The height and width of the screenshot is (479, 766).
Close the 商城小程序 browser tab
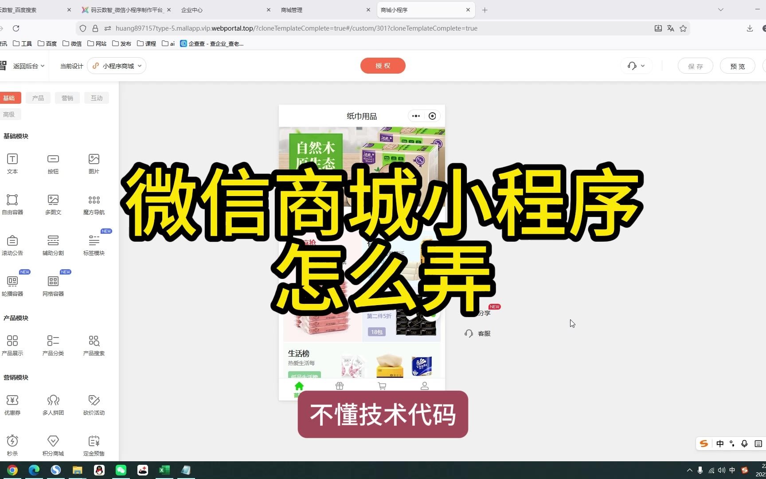tap(468, 10)
